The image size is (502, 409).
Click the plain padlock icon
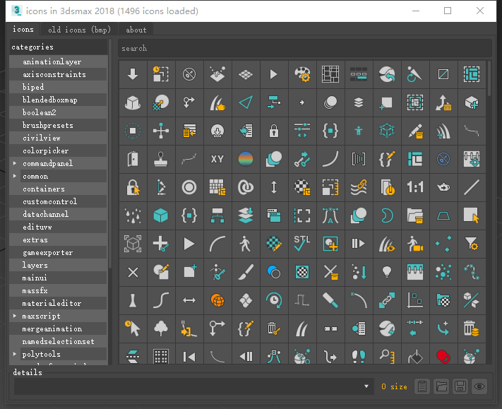pos(274,131)
